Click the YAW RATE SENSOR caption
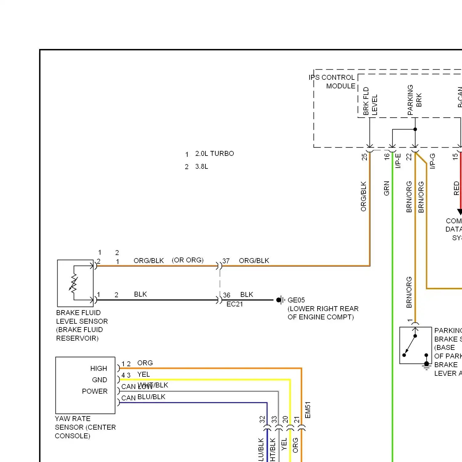 click(85, 428)
